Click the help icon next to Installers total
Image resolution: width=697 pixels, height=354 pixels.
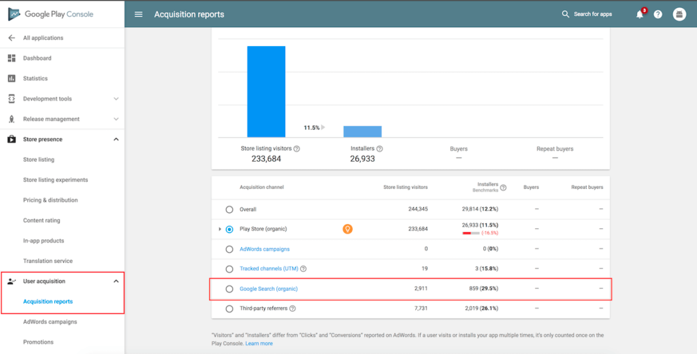(x=380, y=149)
